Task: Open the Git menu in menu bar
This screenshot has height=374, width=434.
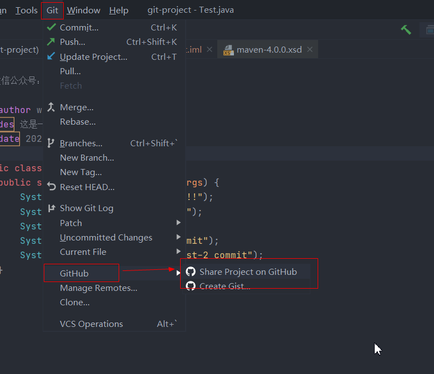Action: 52,11
